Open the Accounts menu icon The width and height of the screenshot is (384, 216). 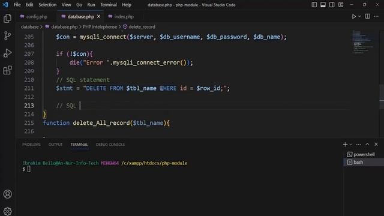pos(8,194)
